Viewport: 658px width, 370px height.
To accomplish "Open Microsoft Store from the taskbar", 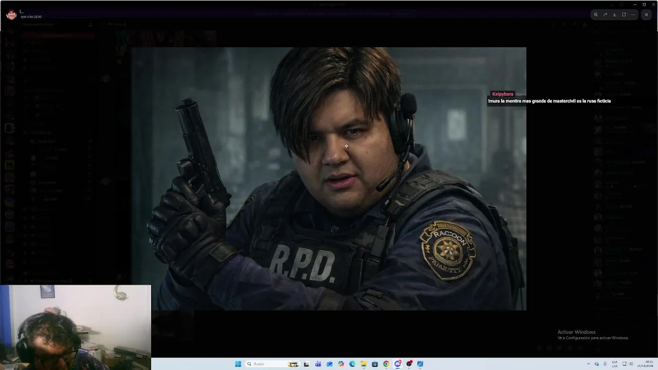I will [375, 364].
